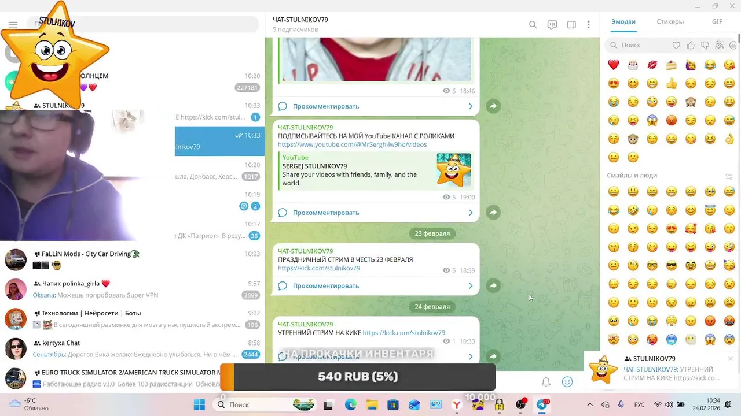This screenshot has height=416, width=741.
Task: Insert the red heart emoji
Action: (x=614, y=65)
